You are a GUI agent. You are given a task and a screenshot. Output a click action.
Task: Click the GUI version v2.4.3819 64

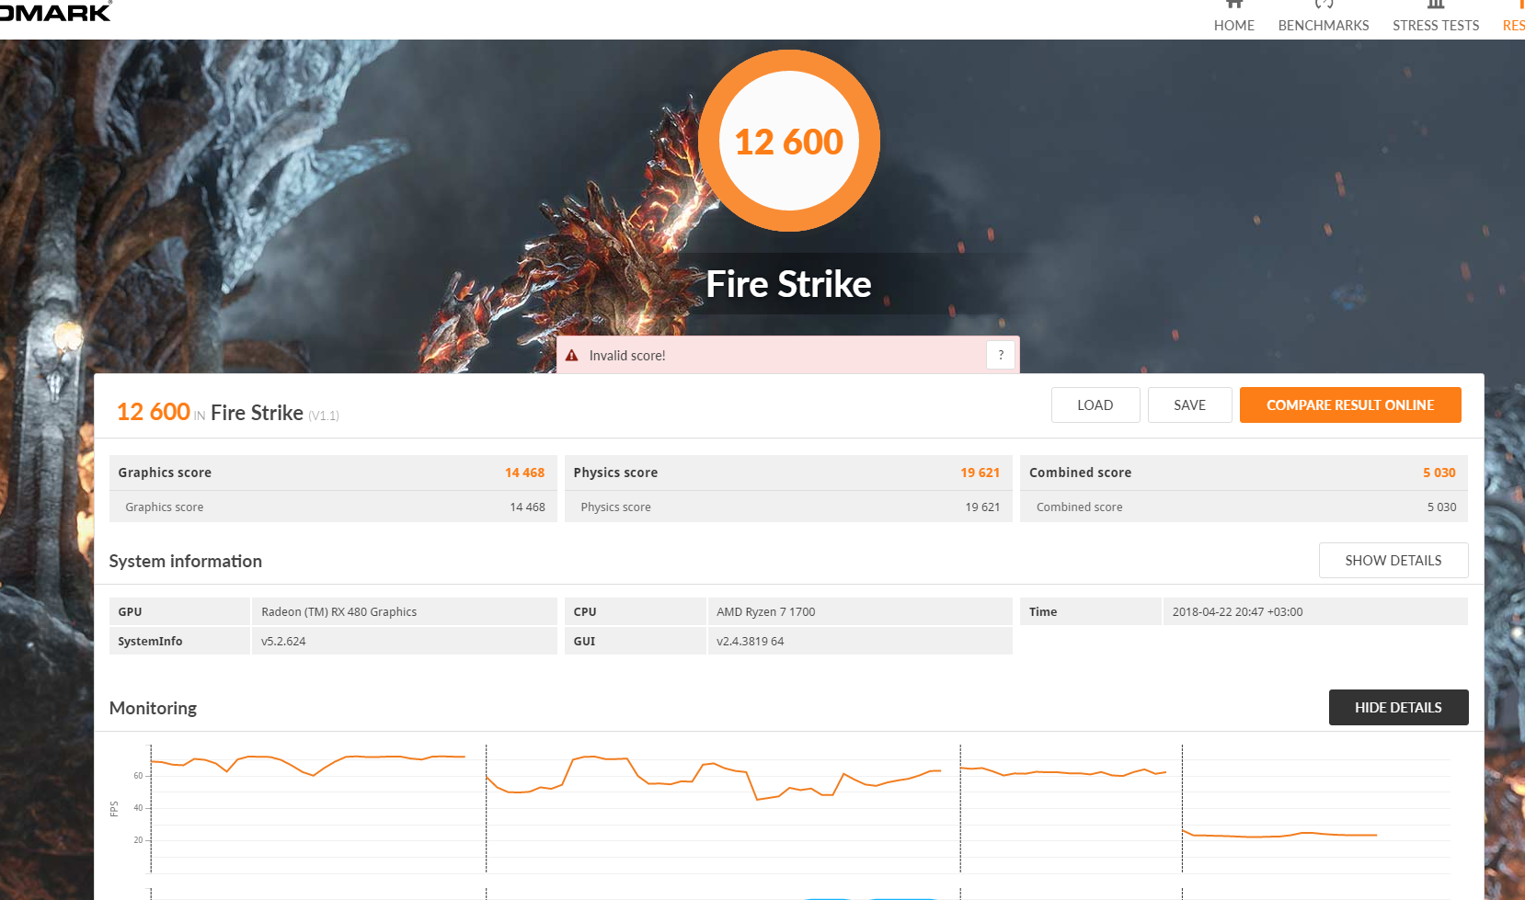[x=751, y=642]
